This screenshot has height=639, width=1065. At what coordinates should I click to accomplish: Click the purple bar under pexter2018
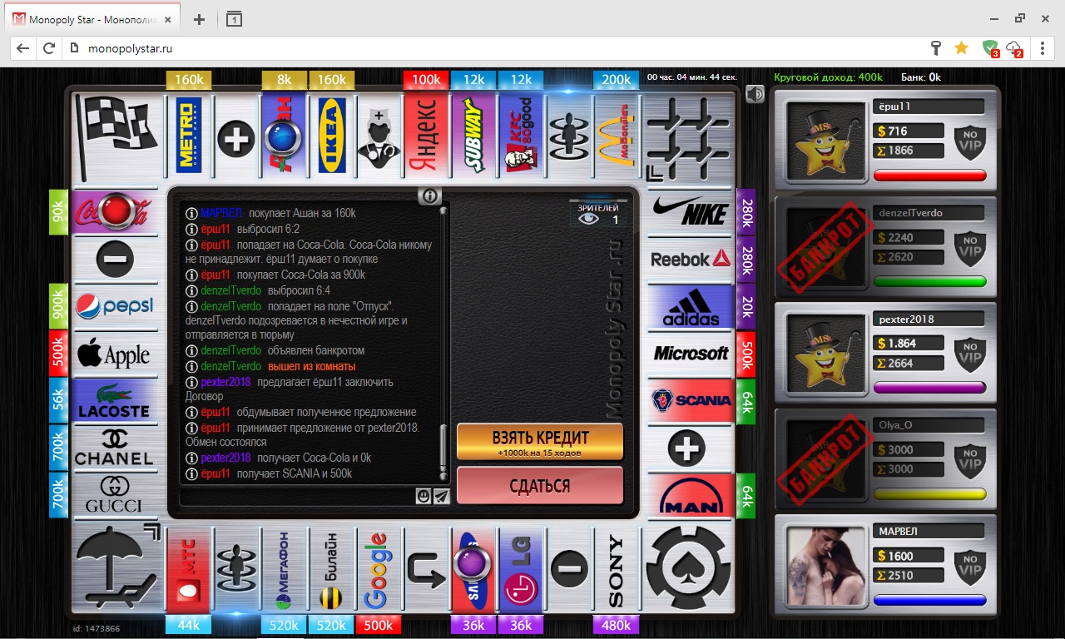click(x=930, y=388)
